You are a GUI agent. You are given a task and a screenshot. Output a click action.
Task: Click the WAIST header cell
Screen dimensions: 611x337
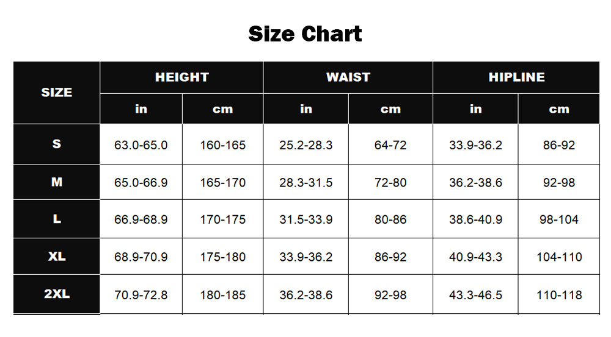(x=348, y=77)
